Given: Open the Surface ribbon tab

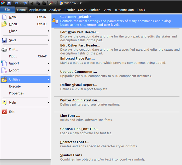Looking at the screenshot, I should click(x=95, y=10).
